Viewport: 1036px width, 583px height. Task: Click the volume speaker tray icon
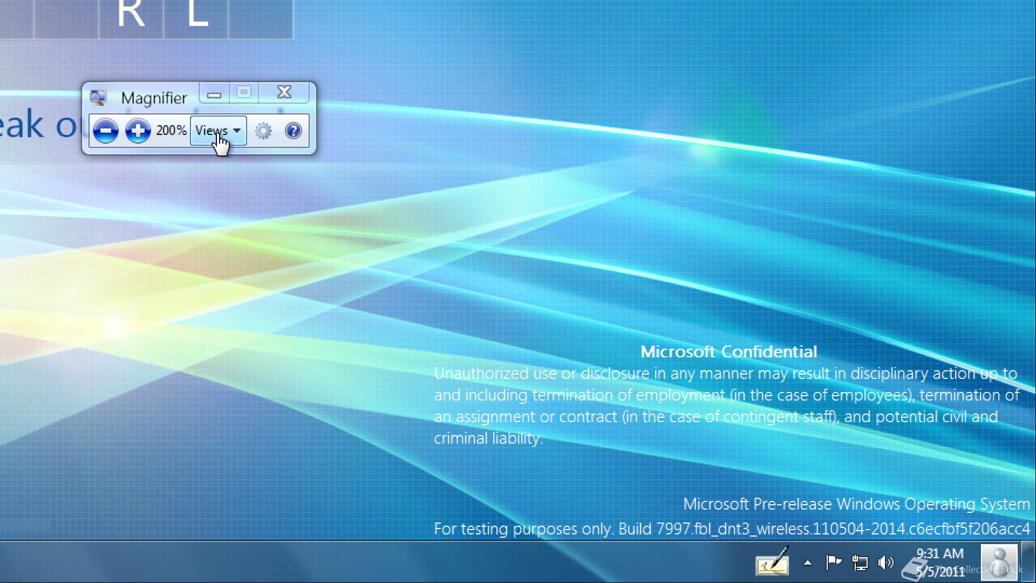[885, 563]
